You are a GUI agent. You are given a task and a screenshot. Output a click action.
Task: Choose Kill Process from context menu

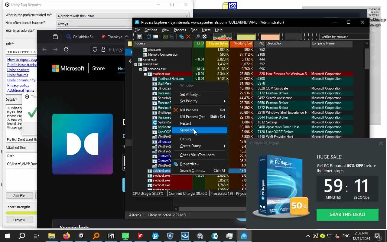coord(200,110)
